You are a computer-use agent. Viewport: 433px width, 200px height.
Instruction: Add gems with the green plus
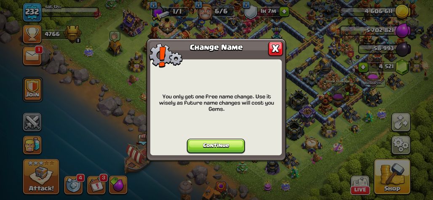tap(363, 67)
